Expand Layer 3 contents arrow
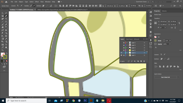Screen dimensions: 183x103 [127, 48]
